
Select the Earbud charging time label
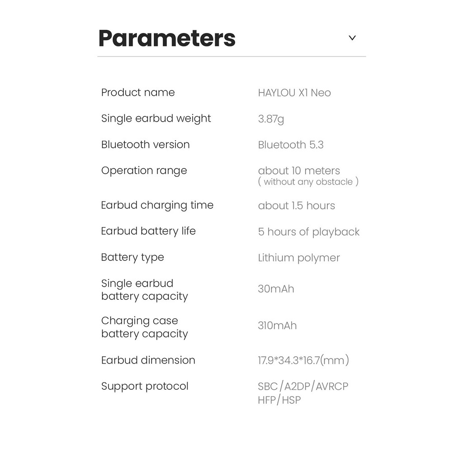[x=157, y=205]
